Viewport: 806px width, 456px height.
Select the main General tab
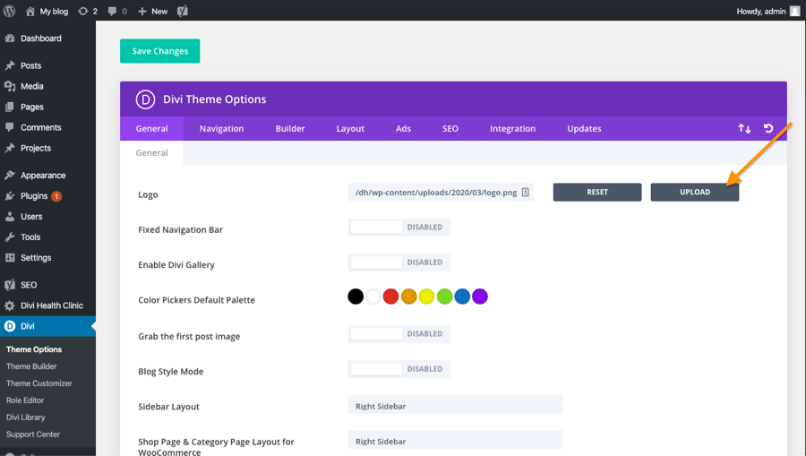coord(151,128)
